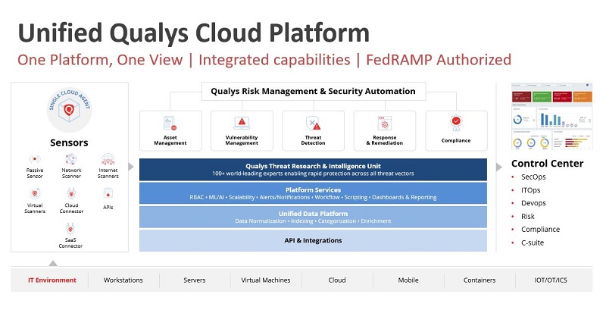Select the Unified Data Platform layer
Image resolution: width=606 pixels, height=316 pixels.
[313, 216]
